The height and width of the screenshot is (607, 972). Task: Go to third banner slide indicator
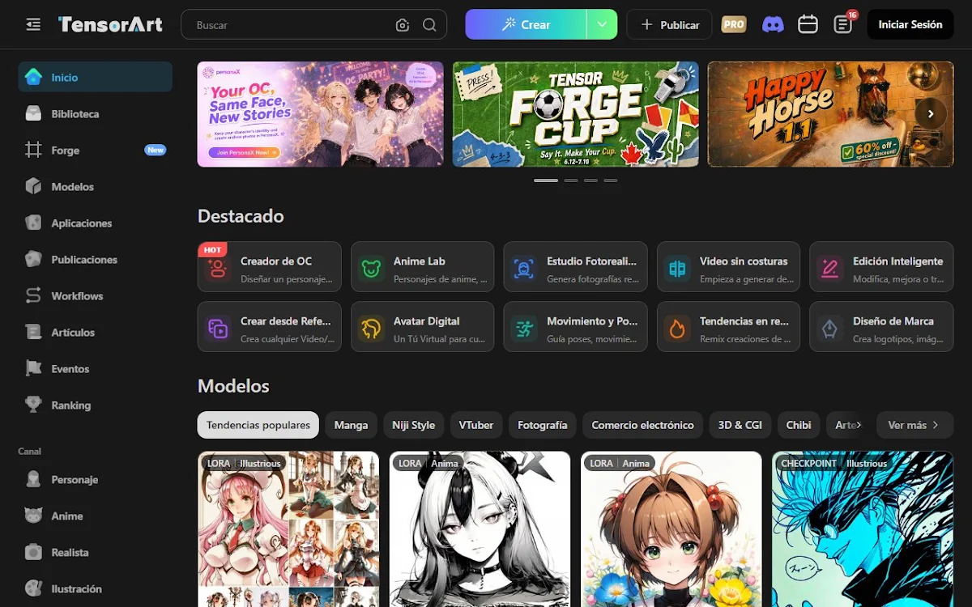coord(590,180)
